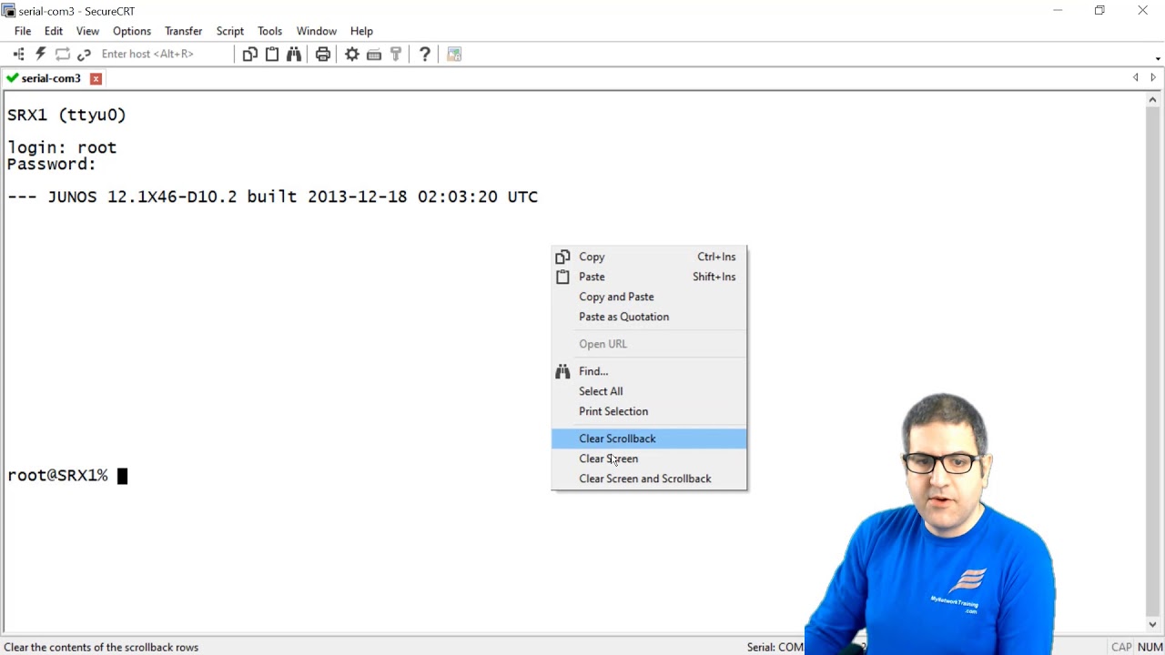
Task: Minimize the SecureCRT window
Action: pos(1058,11)
